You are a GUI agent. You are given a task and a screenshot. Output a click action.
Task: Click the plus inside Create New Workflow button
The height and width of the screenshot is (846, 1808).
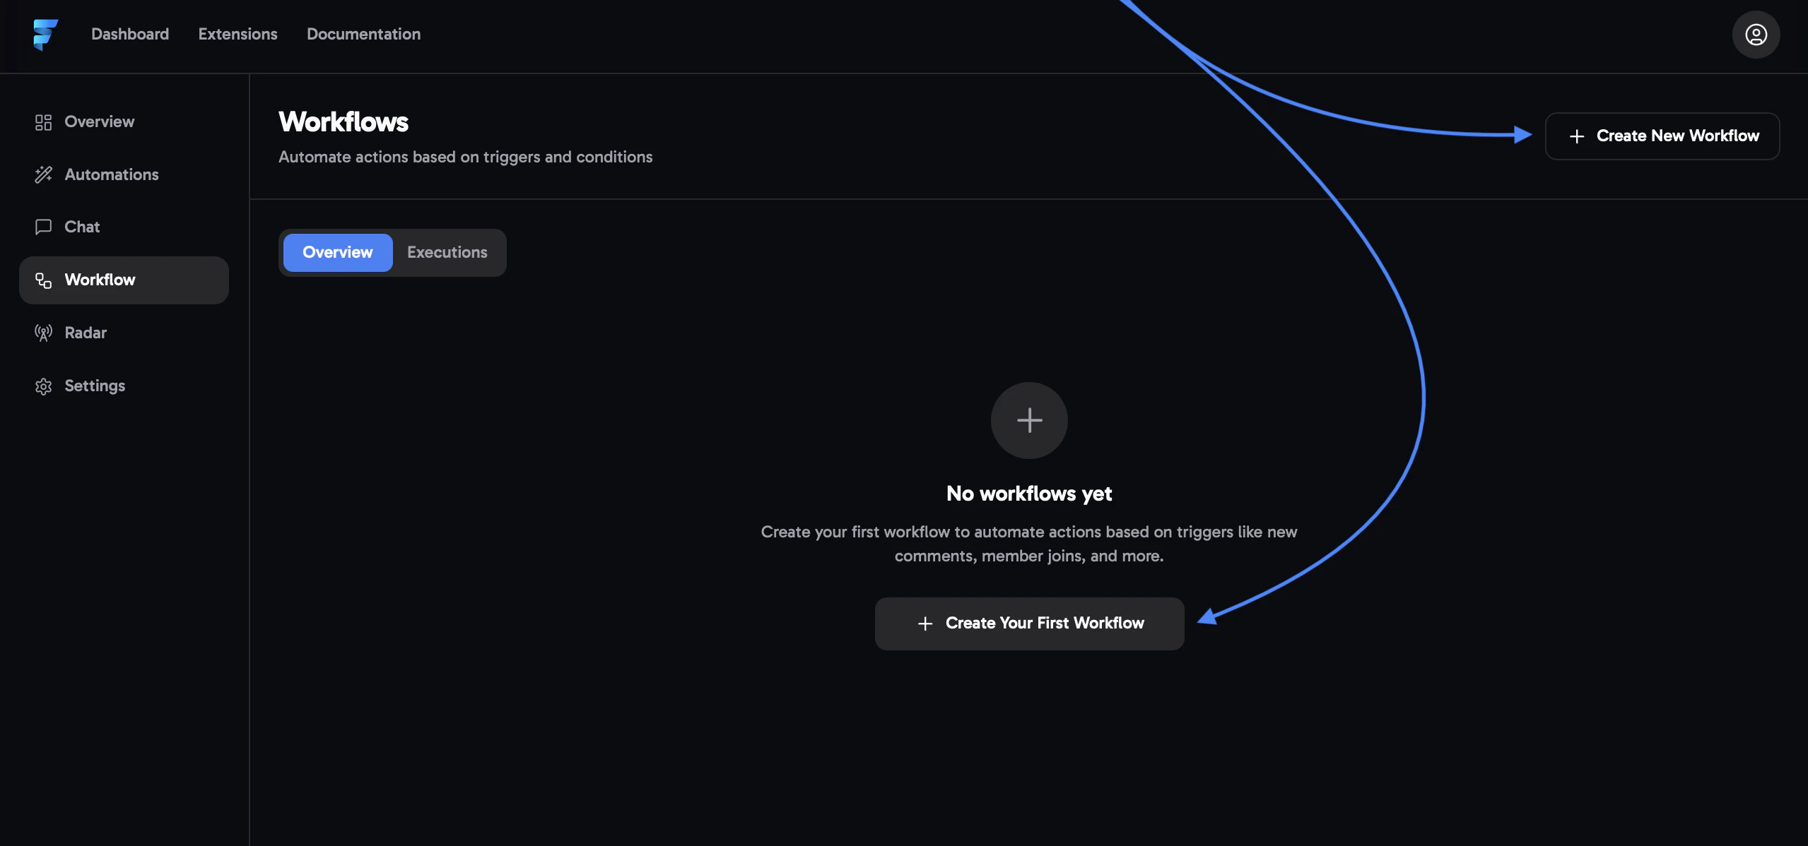[1578, 136]
